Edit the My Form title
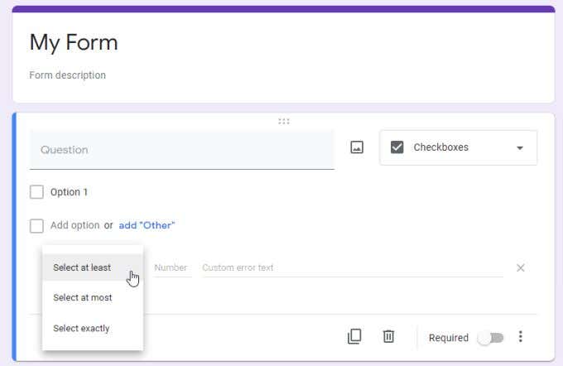The image size is (563, 366). pyautogui.click(x=74, y=43)
